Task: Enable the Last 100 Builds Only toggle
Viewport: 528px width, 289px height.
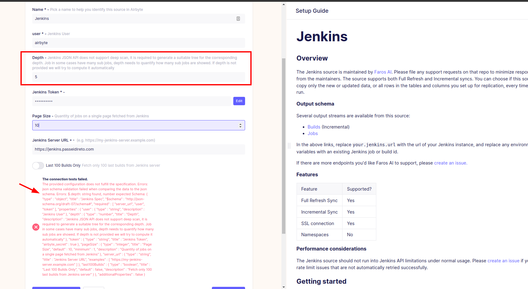Action: (x=38, y=165)
